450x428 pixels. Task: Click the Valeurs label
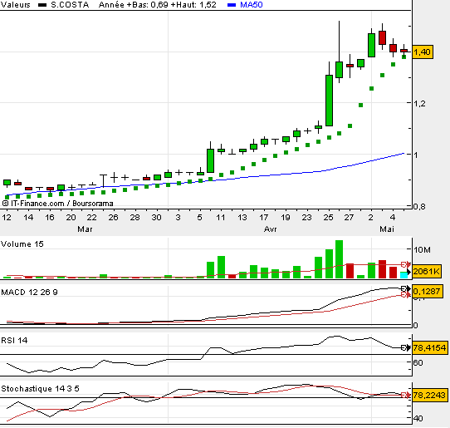(15, 5)
